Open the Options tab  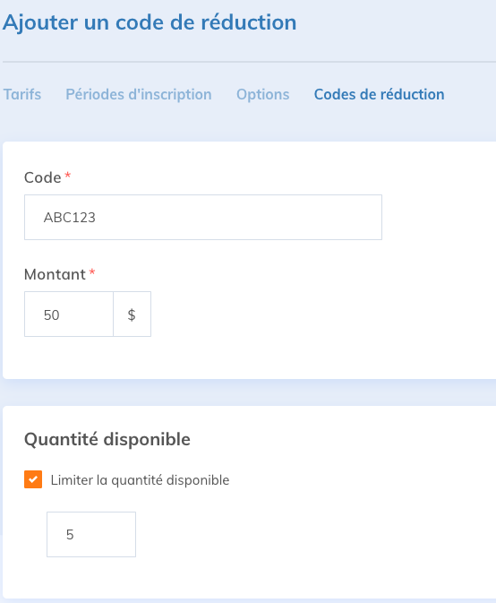pyautogui.click(x=263, y=94)
